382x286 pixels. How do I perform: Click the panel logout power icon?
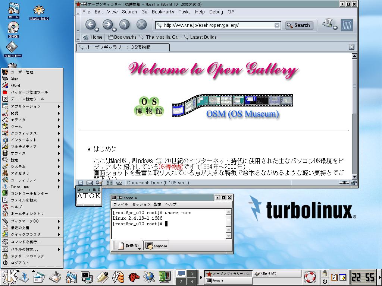(x=325, y=281)
